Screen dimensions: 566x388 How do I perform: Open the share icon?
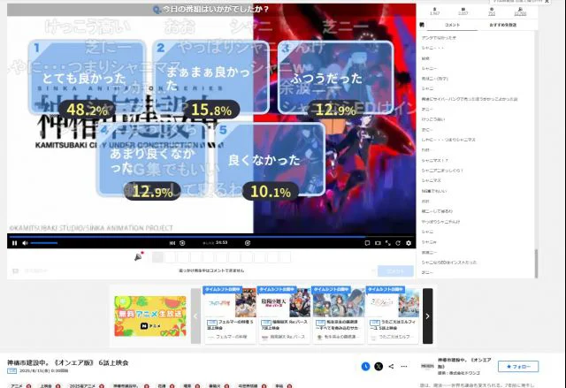click(x=391, y=367)
